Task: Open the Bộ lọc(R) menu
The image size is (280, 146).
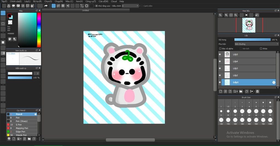Action: [x=37, y=1]
